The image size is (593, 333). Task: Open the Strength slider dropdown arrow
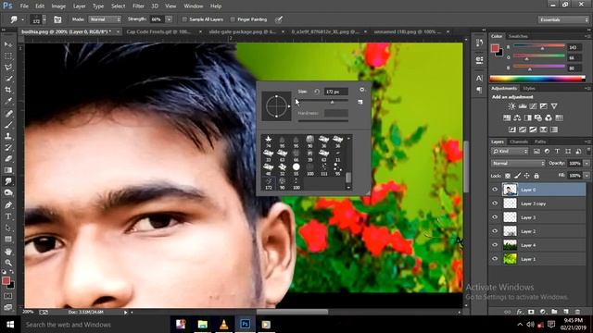coord(169,19)
